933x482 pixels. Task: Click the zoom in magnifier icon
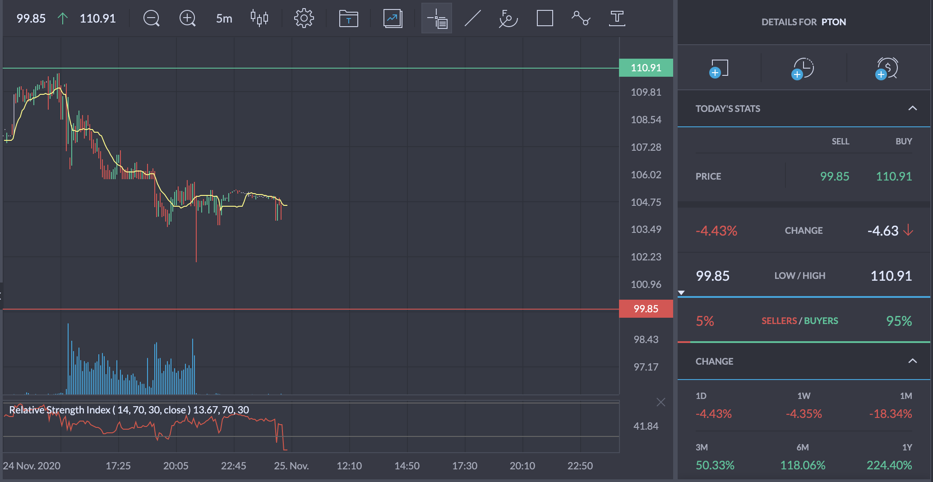coord(187,19)
